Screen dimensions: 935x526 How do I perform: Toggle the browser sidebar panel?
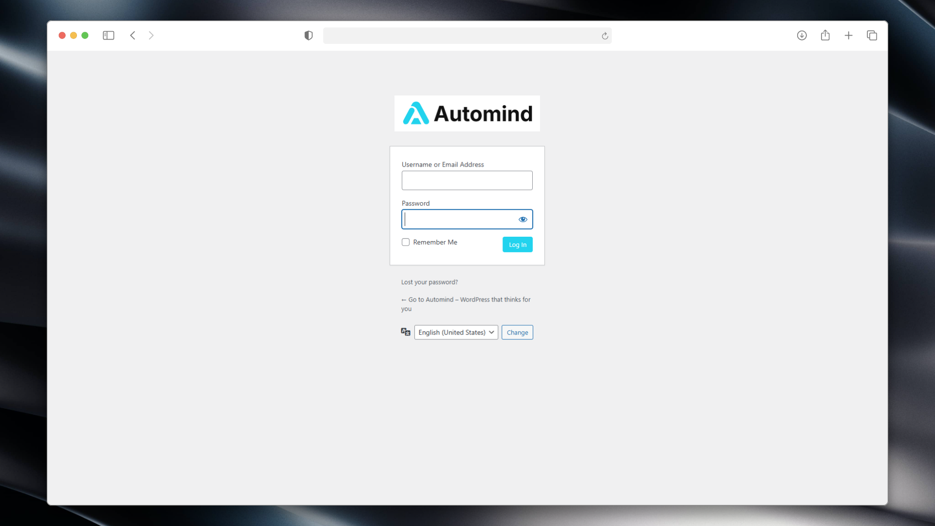(108, 35)
